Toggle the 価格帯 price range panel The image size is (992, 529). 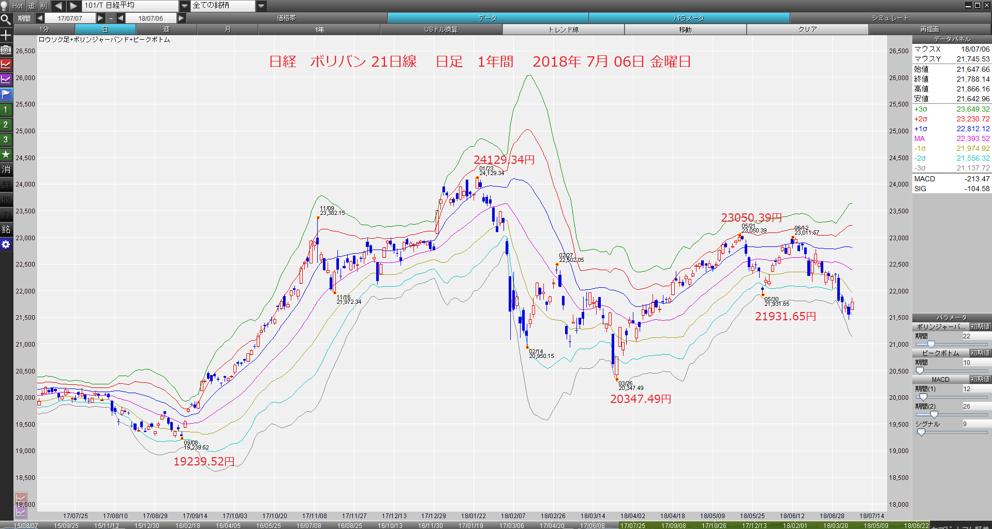pyautogui.click(x=287, y=18)
